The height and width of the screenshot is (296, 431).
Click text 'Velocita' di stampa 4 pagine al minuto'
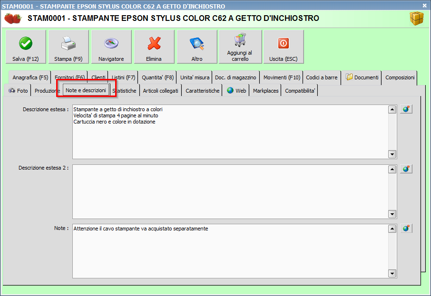point(116,115)
